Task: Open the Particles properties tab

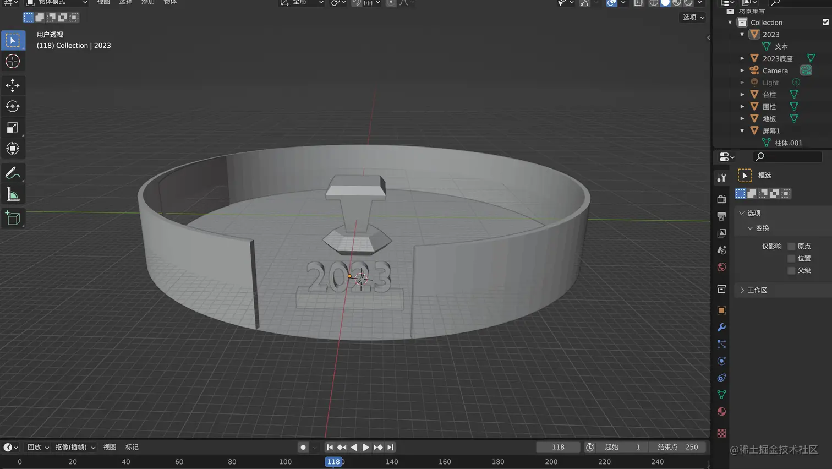Action: (x=721, y=344)
